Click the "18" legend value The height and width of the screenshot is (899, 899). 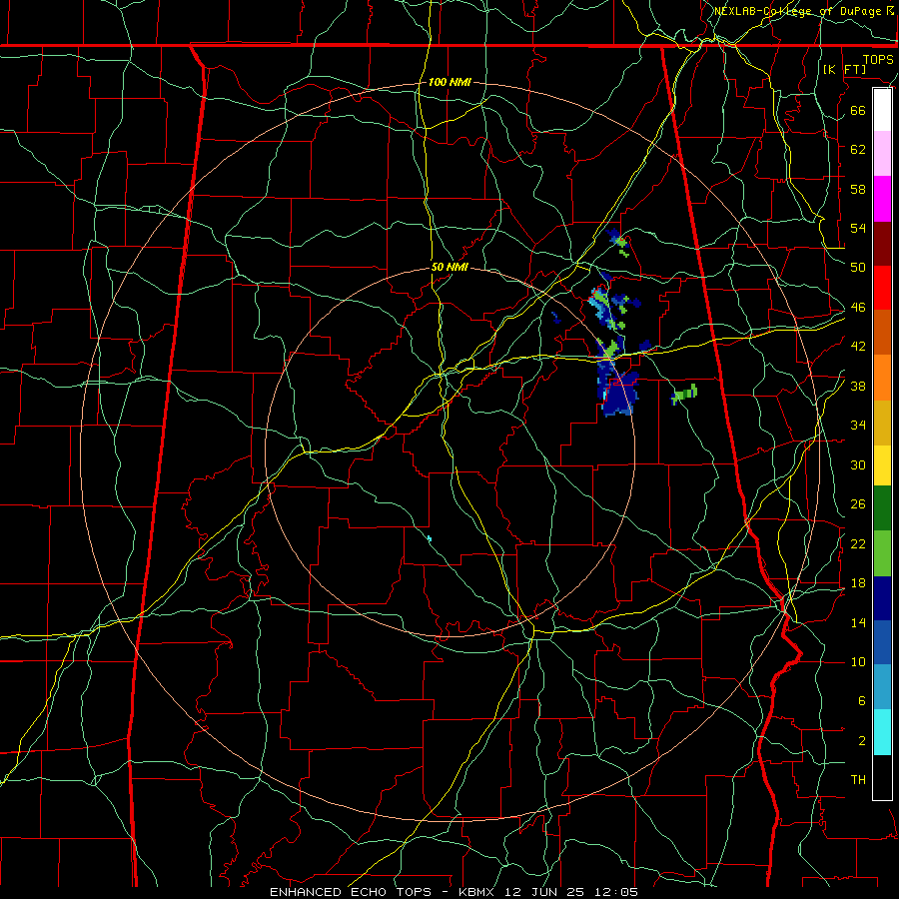tap(858, 583)
